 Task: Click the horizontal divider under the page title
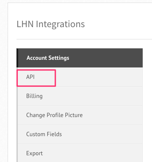tap(84, 39)
